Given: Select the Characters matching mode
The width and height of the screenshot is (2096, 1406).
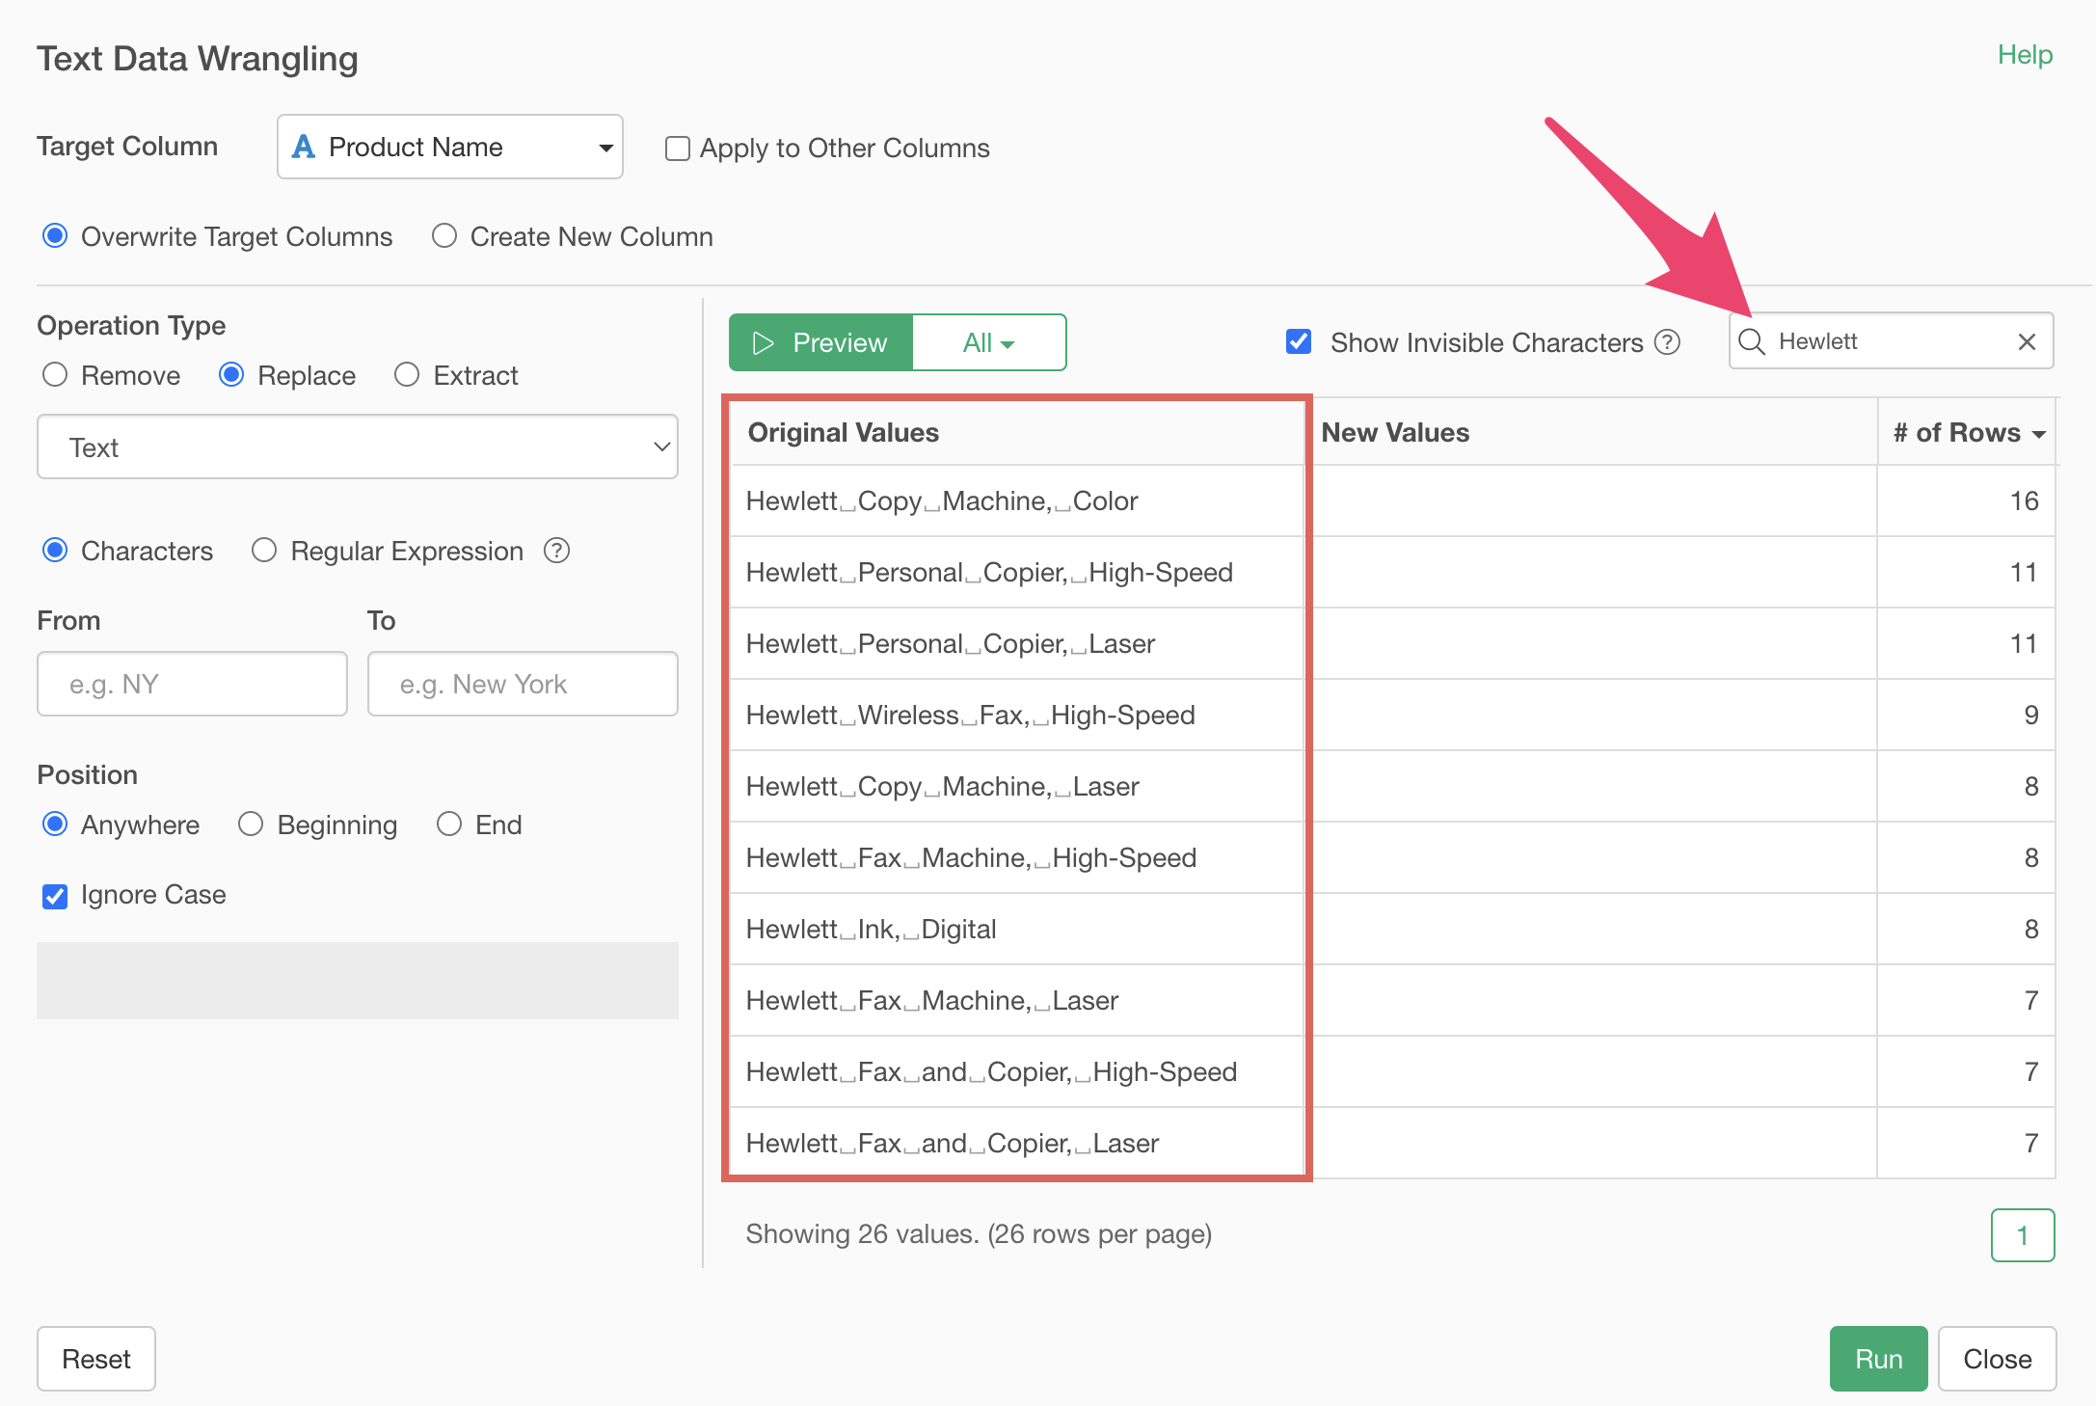Looking at the screenshot, I should pyautogui.click(x=55, y=551).
